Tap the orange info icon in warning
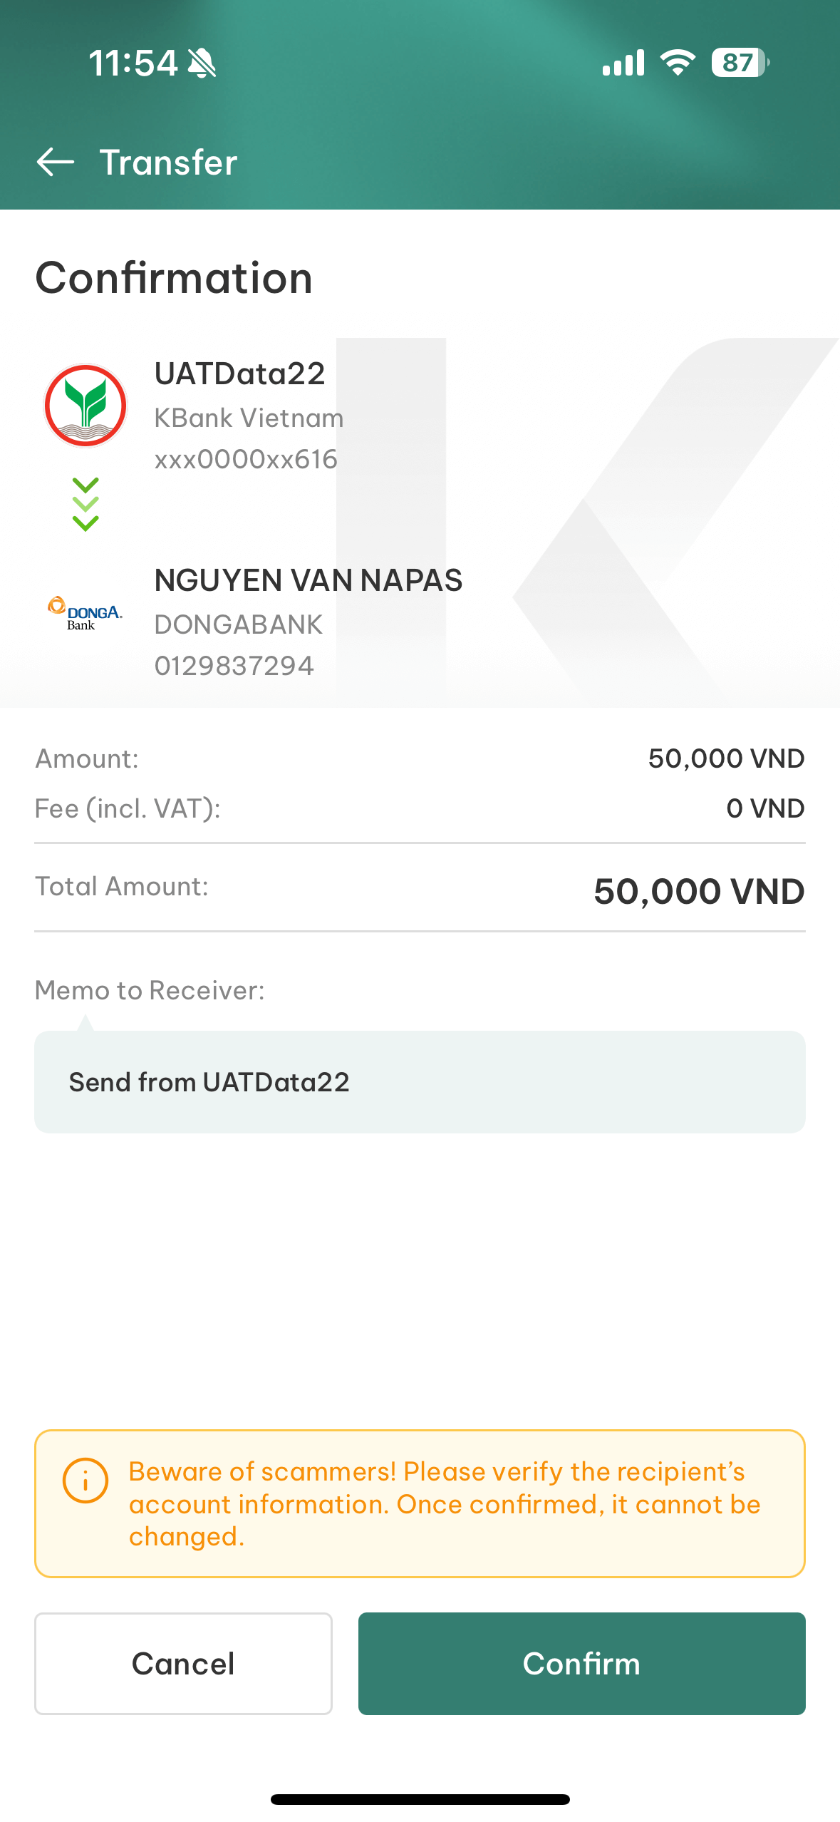 [x=85, y=1481]
